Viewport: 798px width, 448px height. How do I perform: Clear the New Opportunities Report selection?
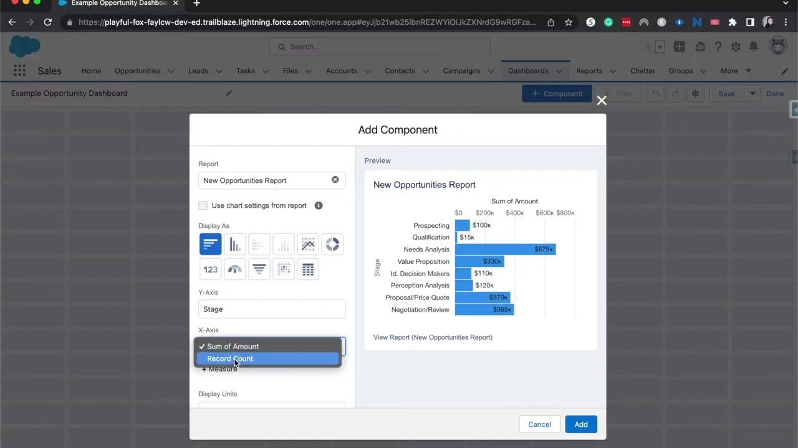pos(335,180)
